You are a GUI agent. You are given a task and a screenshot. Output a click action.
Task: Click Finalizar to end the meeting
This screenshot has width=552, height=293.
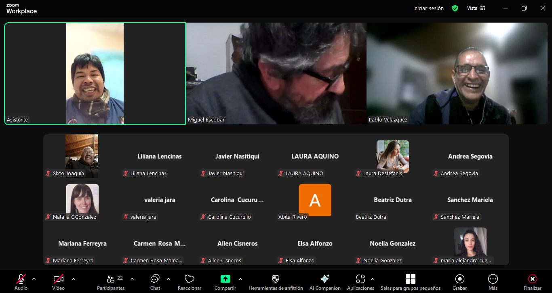[533, 282]
